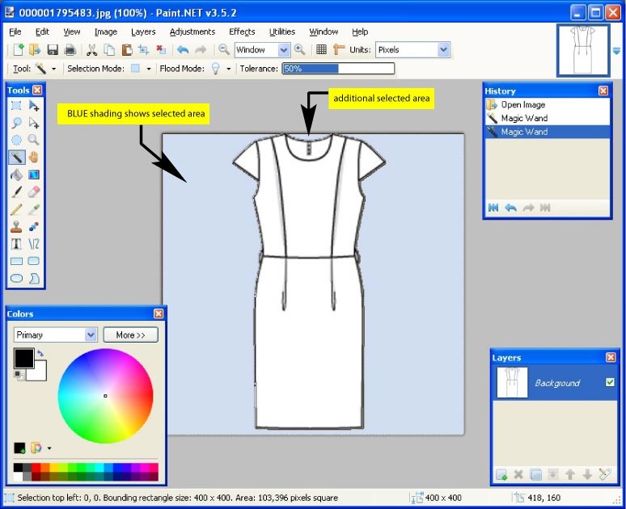626x509 pixels.
Task: Toggle the pixel grid button
Action: pos(321,50)
